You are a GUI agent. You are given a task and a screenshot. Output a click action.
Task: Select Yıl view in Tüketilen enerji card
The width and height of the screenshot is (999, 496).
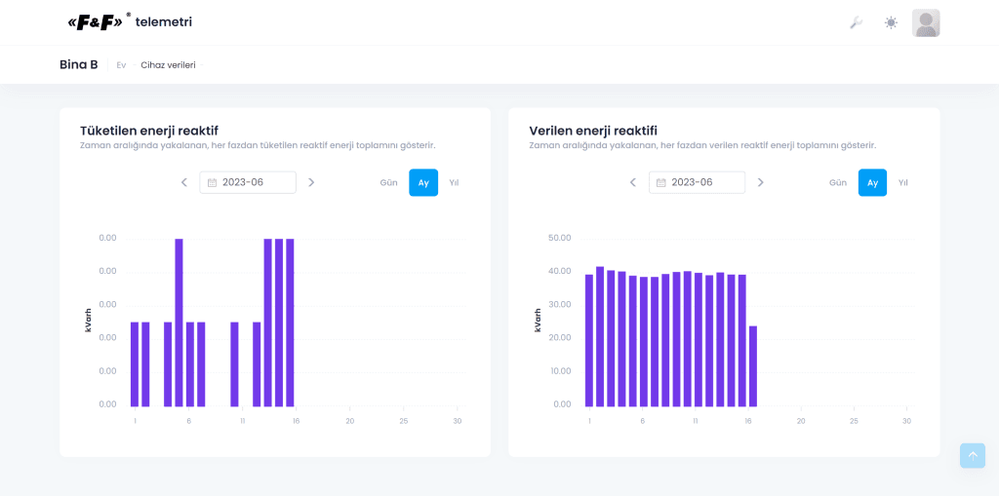pyautogui.click(x=454, y=183)
